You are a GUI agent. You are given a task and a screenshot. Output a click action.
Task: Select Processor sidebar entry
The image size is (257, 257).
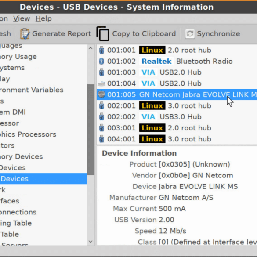click(x=9, y=123)
